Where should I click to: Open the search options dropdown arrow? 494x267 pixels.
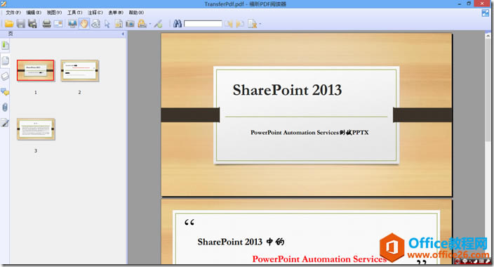pyautogui.click(x=260, y=24)
